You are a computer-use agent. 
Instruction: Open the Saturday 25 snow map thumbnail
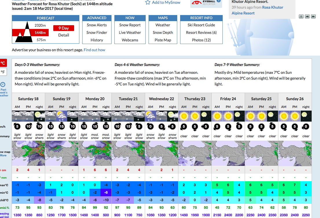262,153
